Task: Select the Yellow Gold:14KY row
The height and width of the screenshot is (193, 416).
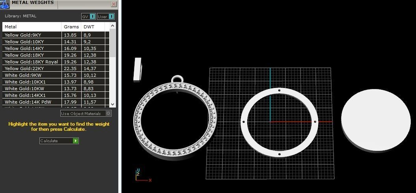Action: [x=56, y=48]
